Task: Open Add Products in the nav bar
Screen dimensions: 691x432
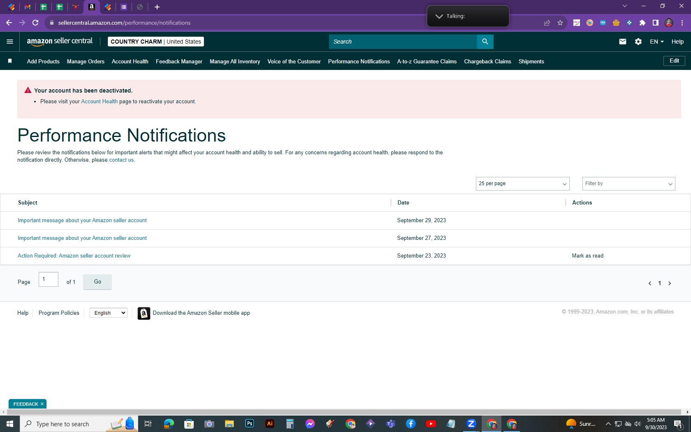Action: [x=43, y=61]
